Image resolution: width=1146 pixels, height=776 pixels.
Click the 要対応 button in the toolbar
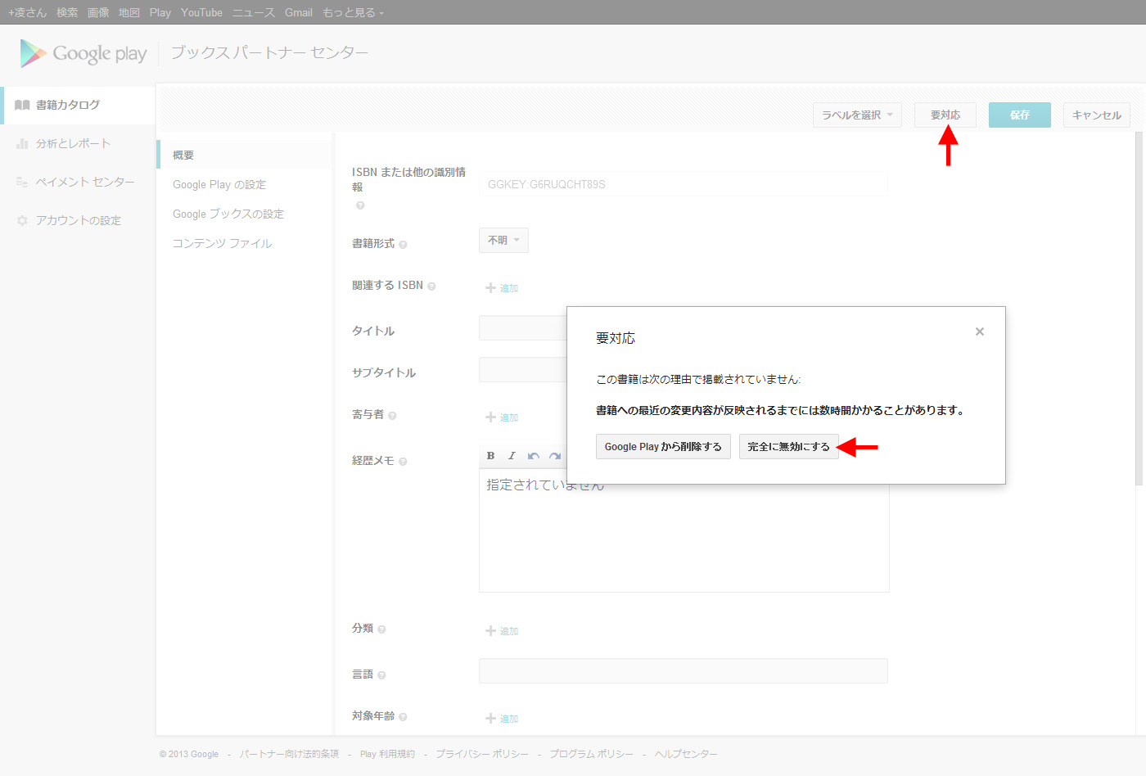click(x=945, y=115)
